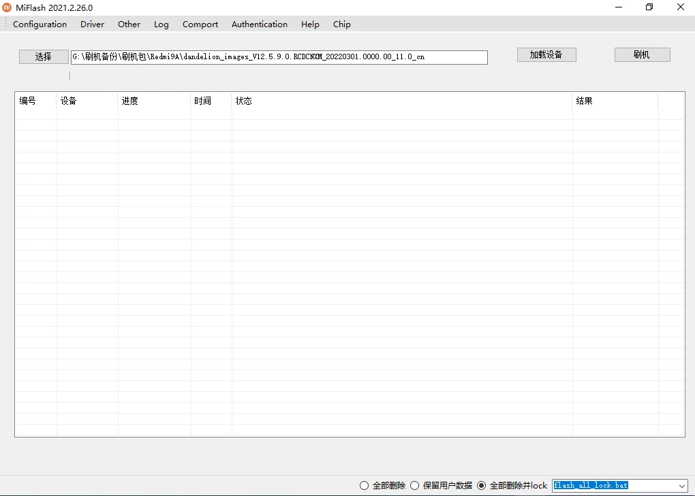
Task: Click the MiFlash app icon in title bar
Action: point(7,7)
